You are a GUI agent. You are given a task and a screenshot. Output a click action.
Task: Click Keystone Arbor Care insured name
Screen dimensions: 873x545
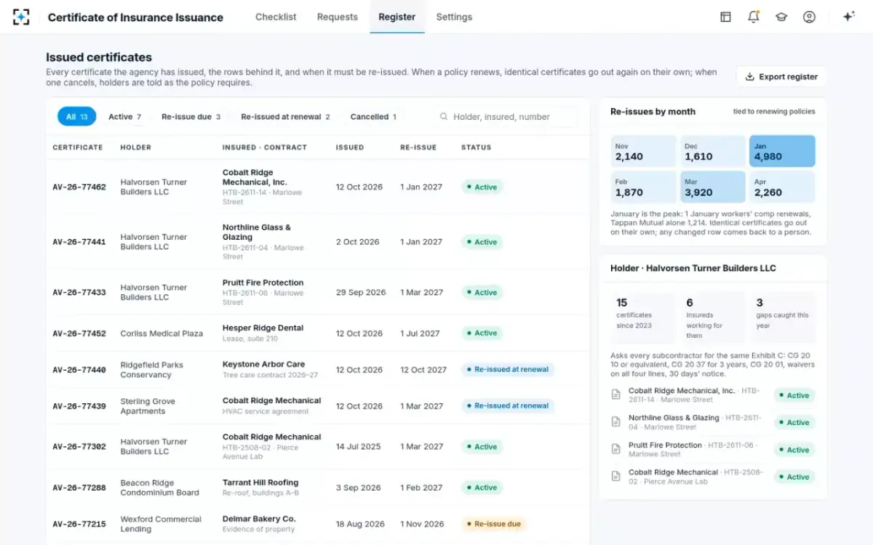pos(263,364)
